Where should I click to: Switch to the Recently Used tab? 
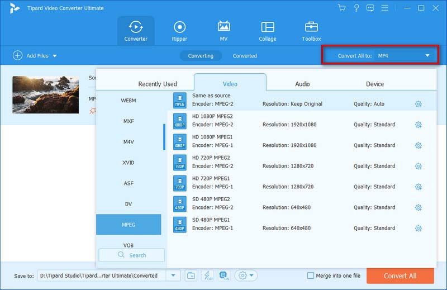[x=158, y=84]
